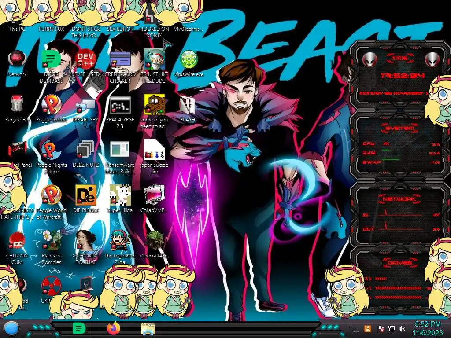This screenshot has width=451, height=338.
Task: Launch Peggle Nights Deluxe shortcut
Action: (51, 150)
